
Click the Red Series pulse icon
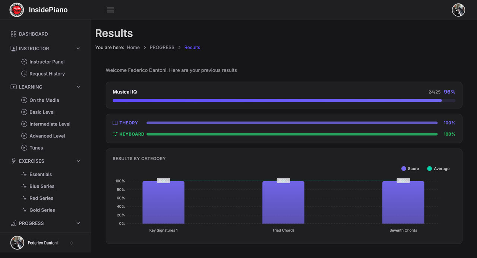[24, 198]
